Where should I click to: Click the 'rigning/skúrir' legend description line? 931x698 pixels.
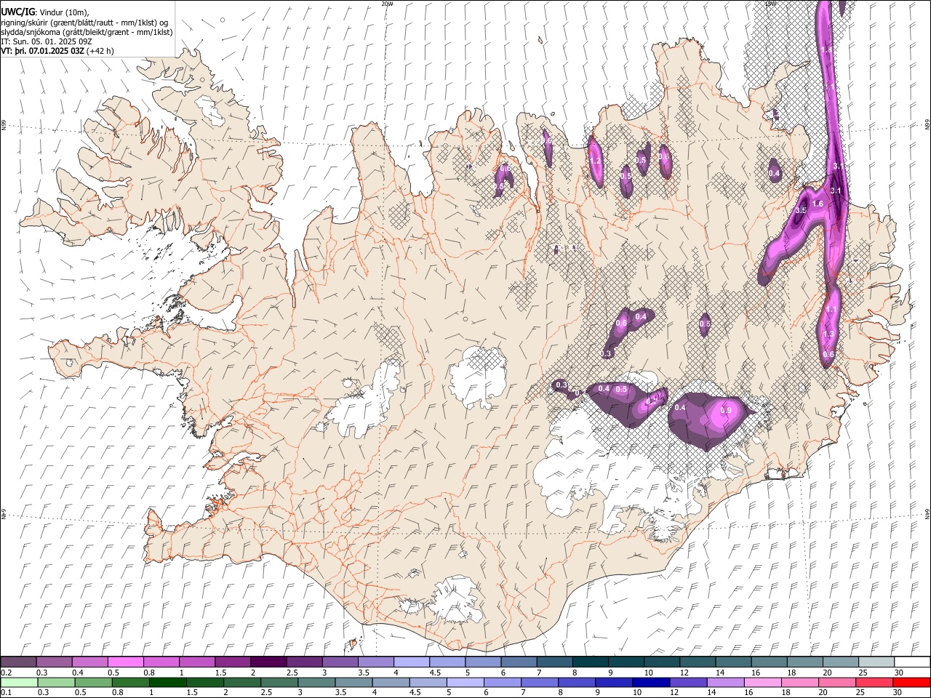84,23
